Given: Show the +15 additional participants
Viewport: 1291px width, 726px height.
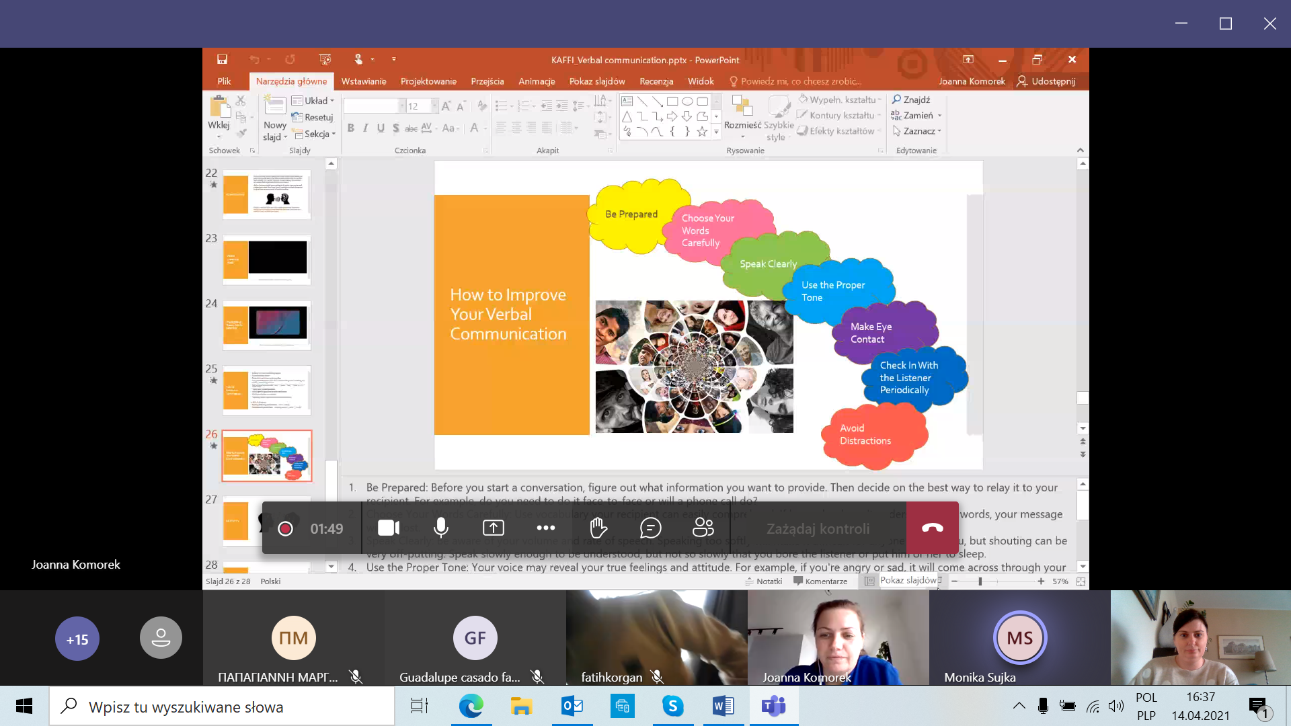Looking at the screenshot, I should 77,639.
